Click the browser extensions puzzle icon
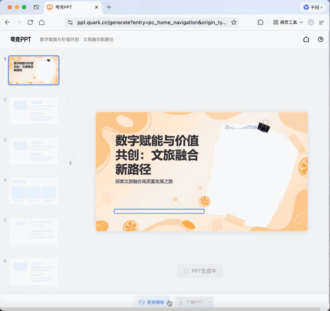Image resolution: width=330 pixels, height=311 pixels. [x=260, y=22]
